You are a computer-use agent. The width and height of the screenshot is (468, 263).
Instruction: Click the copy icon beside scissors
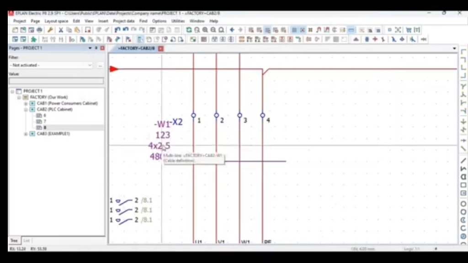click(x=69, y=30)
